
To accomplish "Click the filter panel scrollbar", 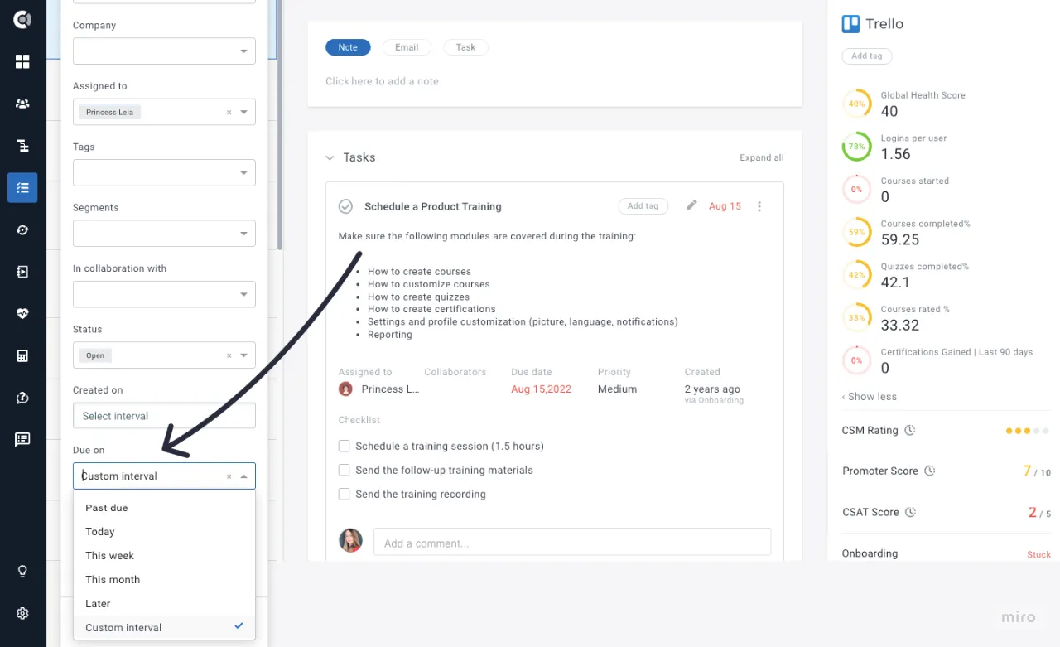I will [280, 124].
